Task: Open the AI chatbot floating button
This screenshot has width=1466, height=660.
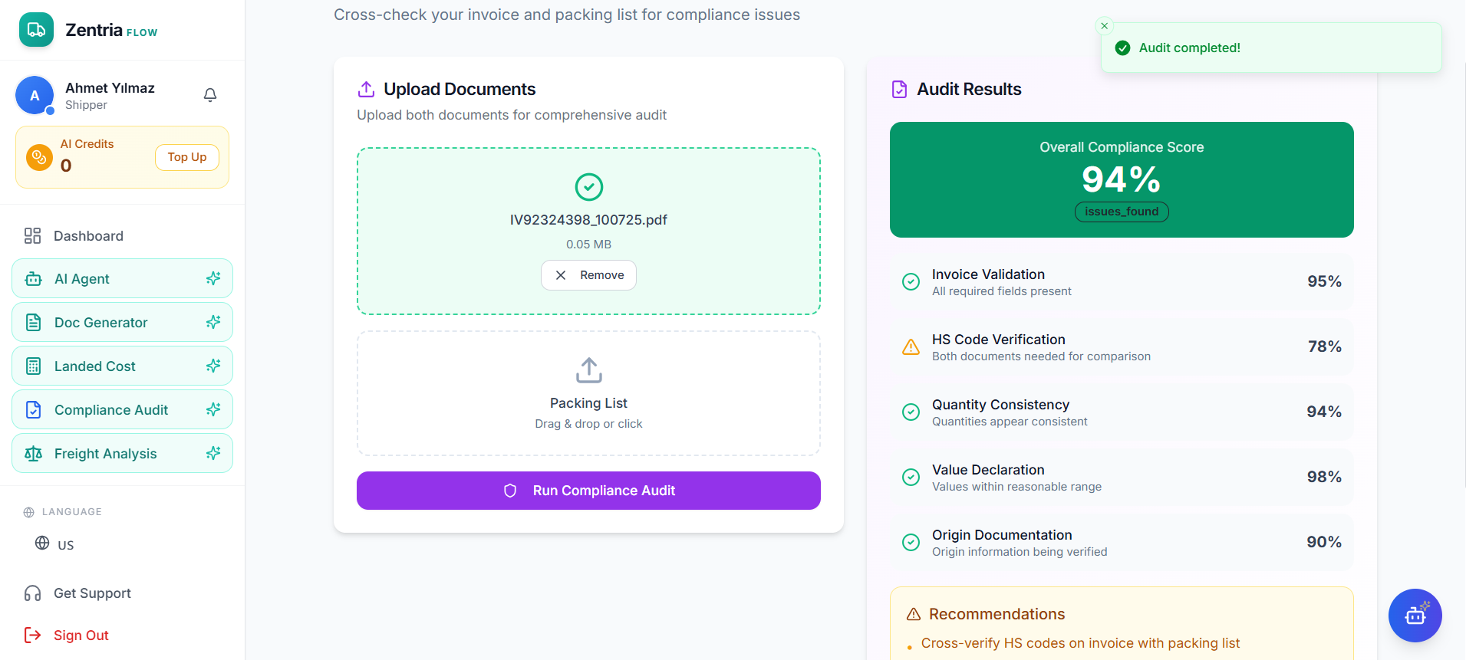Action: (1415, 615)
